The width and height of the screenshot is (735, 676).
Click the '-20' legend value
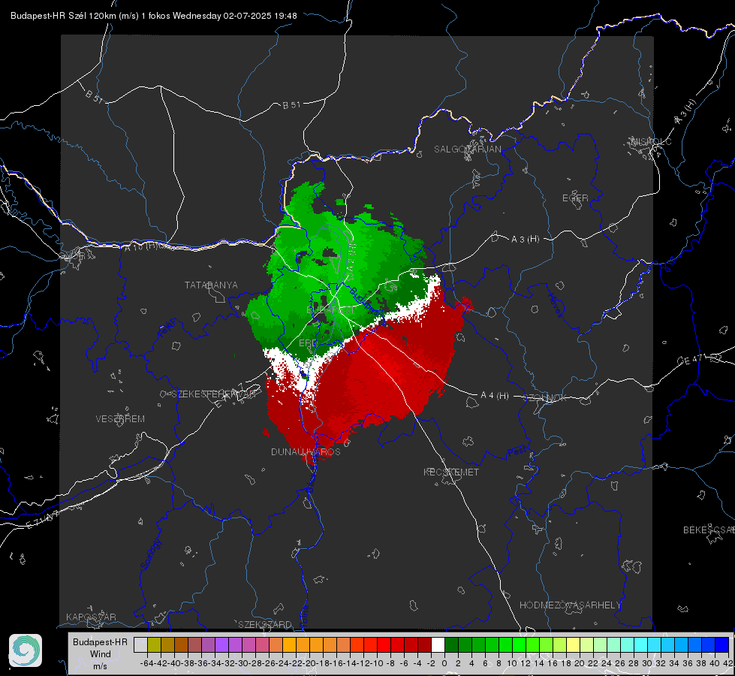[x=309, y=663]
